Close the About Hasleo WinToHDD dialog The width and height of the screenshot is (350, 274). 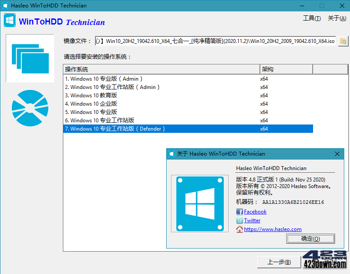337,154
